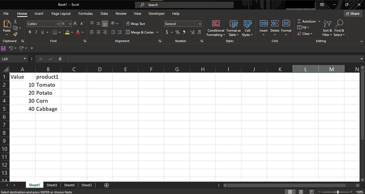Screen dimensions: 365x194
Task: Click the Find & Select magnifier icon
Action: click(x=339, y=23)
